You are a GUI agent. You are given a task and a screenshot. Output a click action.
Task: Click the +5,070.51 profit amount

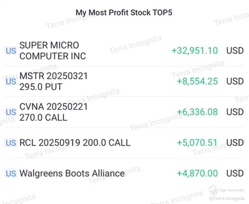(x=197, y=143)
